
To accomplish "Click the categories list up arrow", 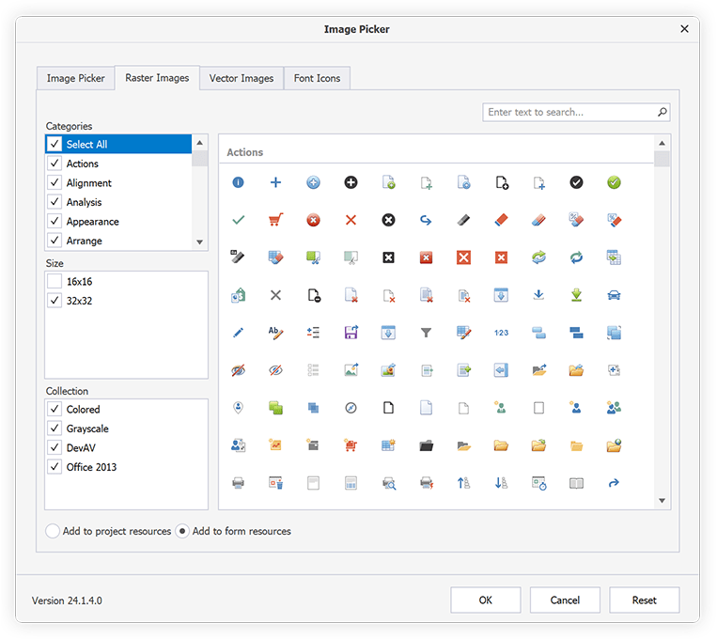I will 200,143.
